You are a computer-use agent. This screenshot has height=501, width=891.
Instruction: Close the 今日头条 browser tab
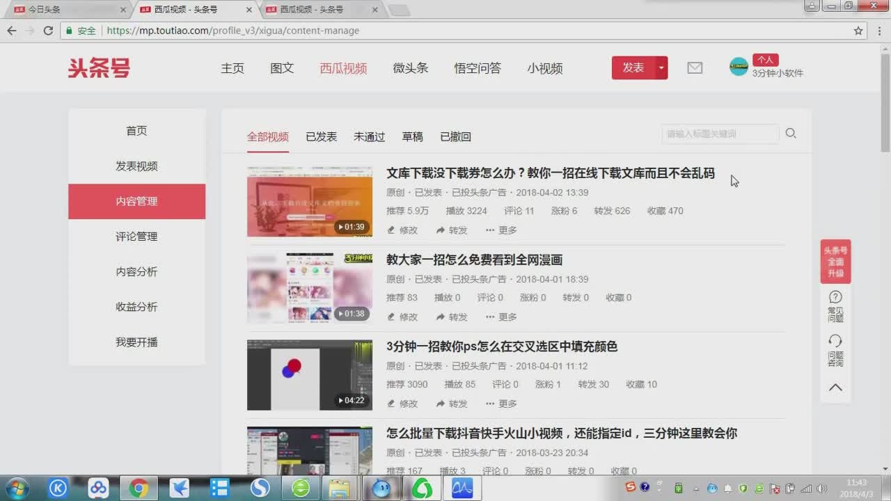point(123,10)
